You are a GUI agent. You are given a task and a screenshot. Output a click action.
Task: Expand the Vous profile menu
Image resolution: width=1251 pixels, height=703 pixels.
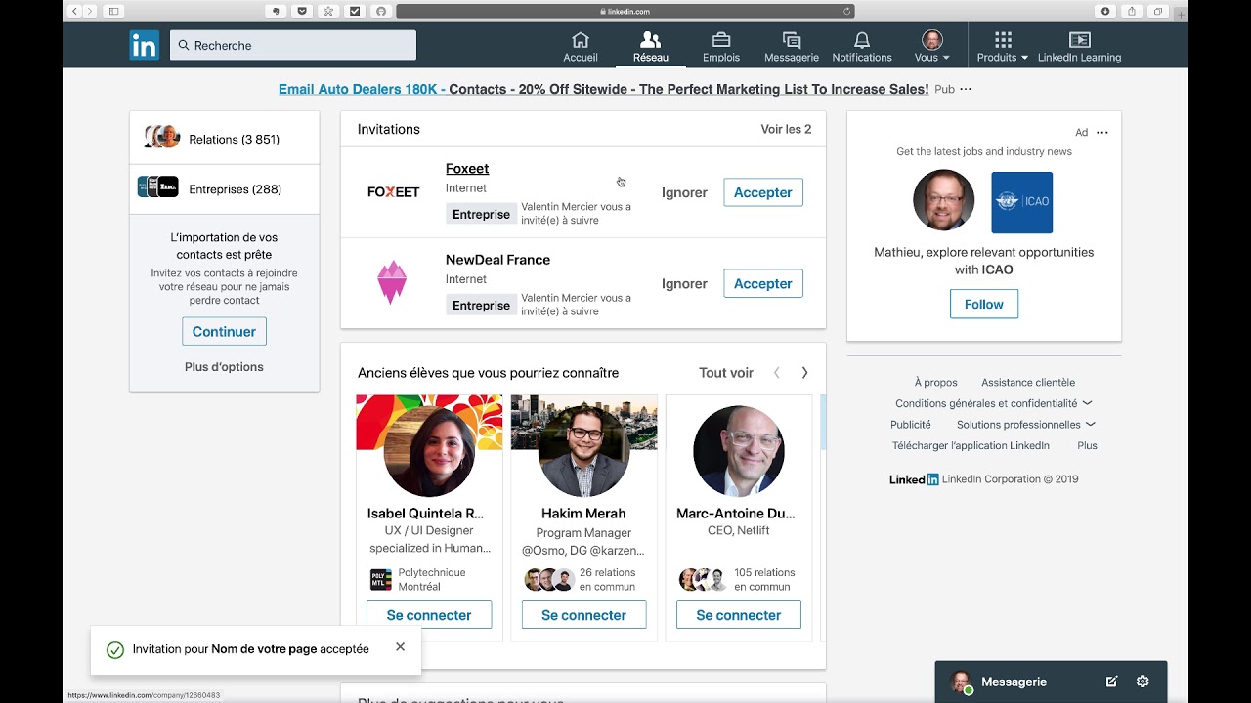(x=932, y=46)
